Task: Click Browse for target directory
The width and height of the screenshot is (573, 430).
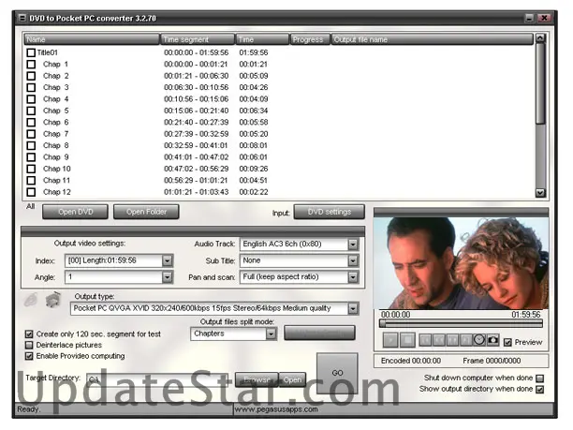Action: [257, 380]
